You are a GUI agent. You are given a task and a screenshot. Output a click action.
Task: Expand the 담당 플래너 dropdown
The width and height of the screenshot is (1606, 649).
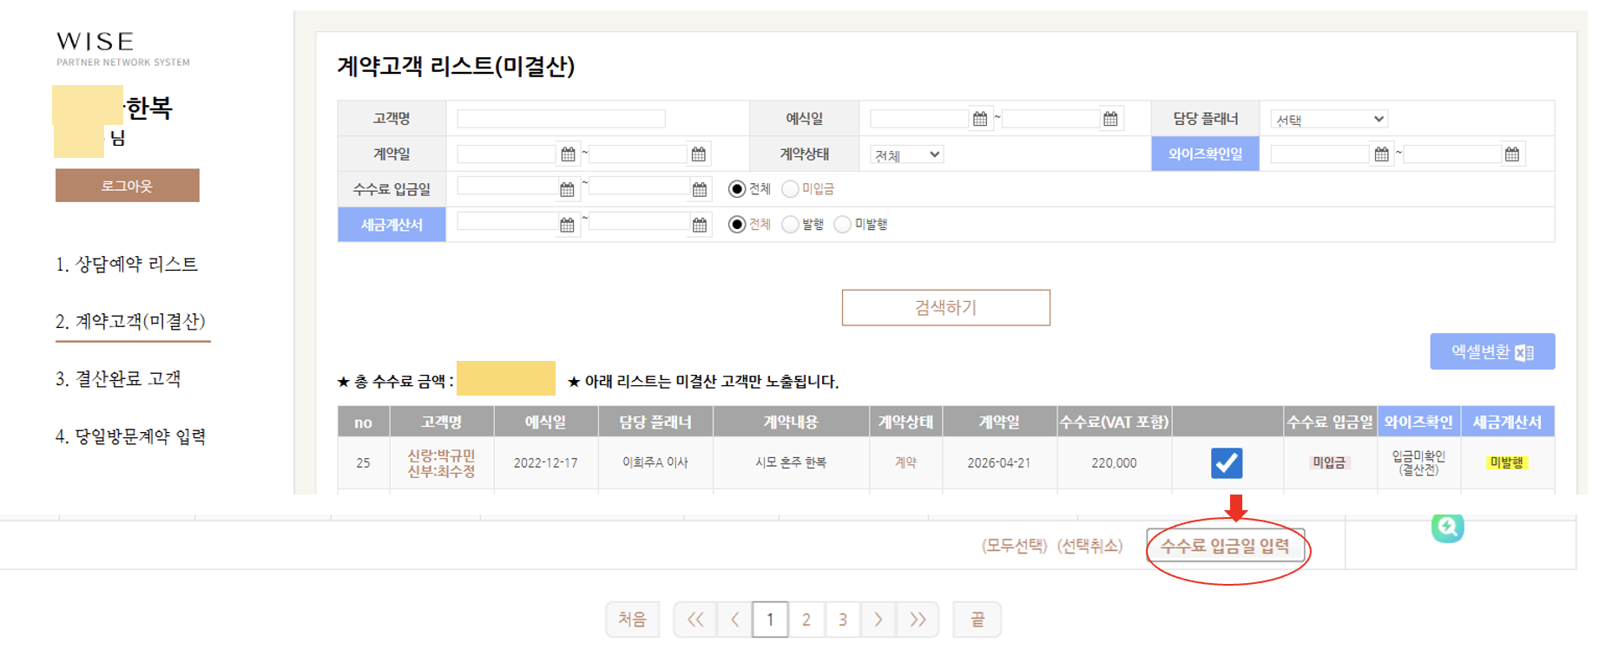coord(1328,119)
